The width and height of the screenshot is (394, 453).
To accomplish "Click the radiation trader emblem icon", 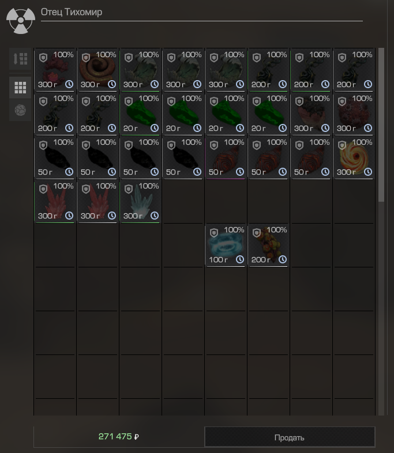I will (21, 21).
